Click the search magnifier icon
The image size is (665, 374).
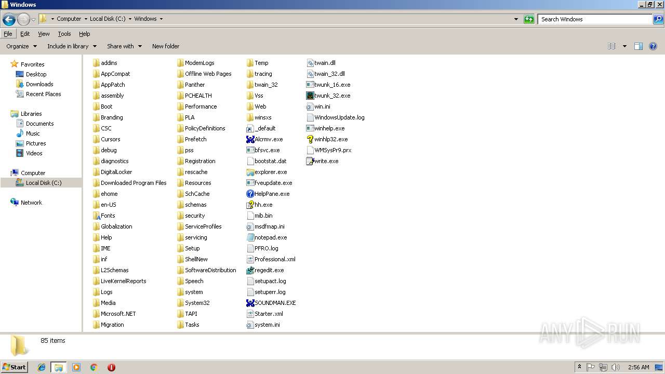point(658,19)
